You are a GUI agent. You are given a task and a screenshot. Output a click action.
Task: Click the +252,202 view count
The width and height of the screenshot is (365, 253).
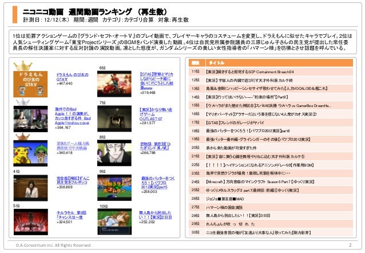(x=147, y=222)
